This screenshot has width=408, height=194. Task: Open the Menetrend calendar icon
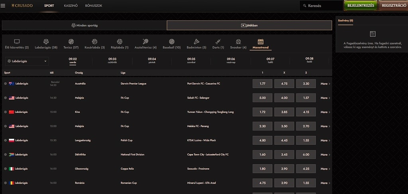[261, 42]
